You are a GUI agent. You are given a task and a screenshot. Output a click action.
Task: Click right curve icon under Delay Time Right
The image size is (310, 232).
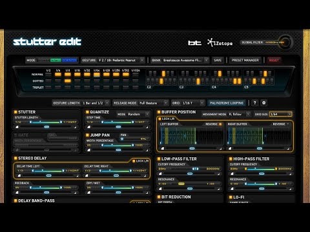coord(145,175)
